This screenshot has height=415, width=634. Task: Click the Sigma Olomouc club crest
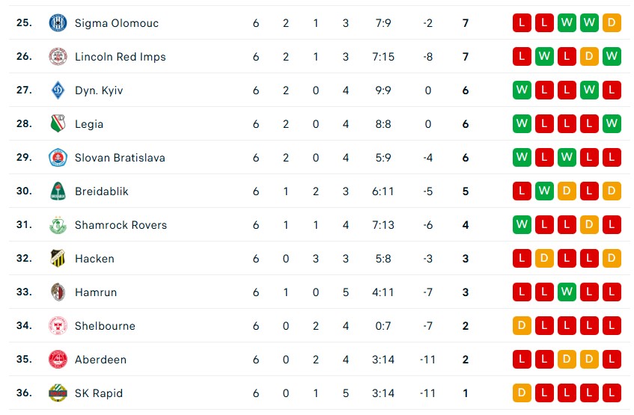[x=58, y=23]
